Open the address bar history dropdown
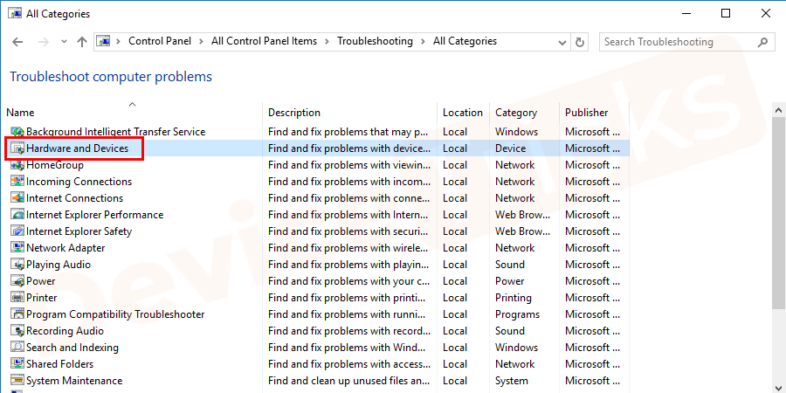Image resolution: width=786 pixels, height=393 pixels. pos(563,43)
